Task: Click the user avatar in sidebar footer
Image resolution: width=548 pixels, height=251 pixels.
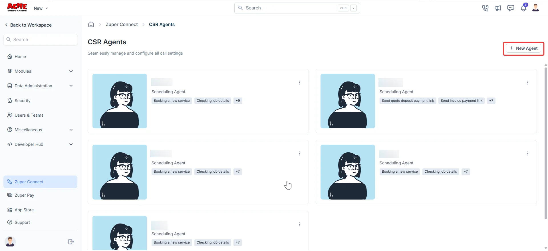Action: coord(10,242)
